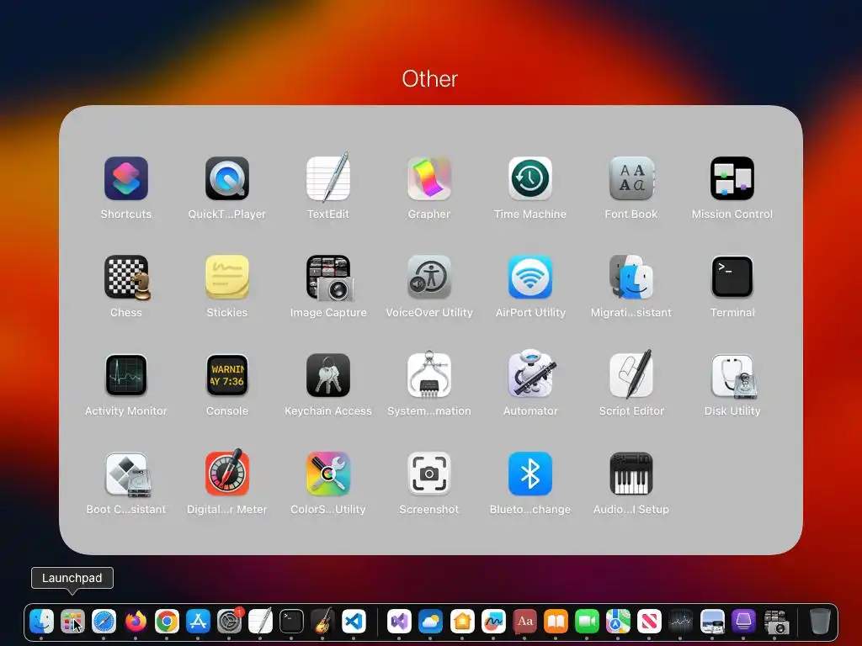The height and width of the screenshot is (646, 862).
Task: Open VoiceOver Utility
Action: tap(429, 277)
